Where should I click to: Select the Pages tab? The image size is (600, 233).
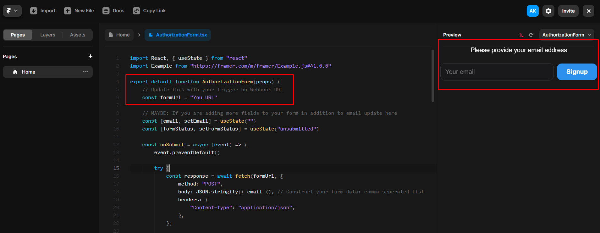click(x=18, y=35)
